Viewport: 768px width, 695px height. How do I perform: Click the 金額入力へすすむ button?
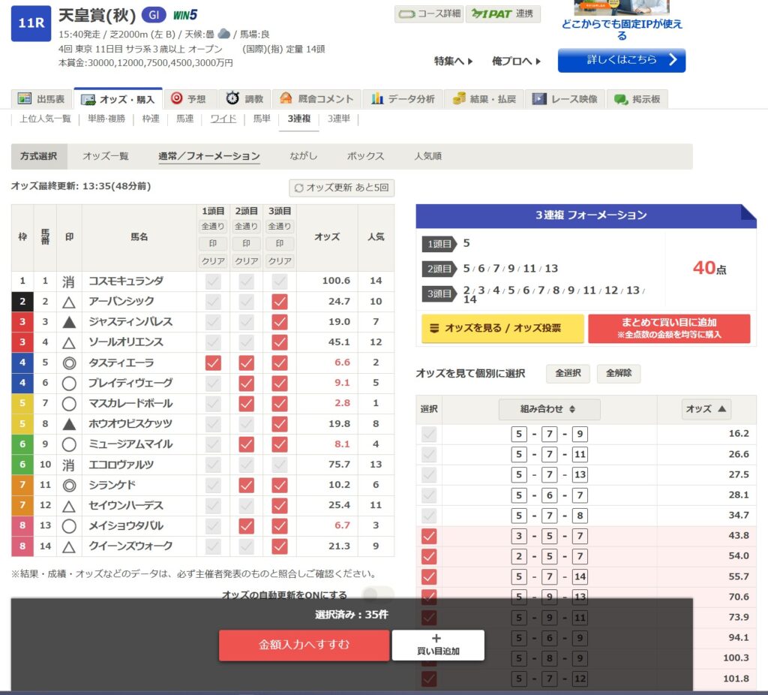pos(304,645)
